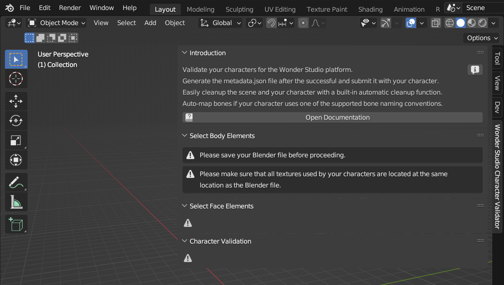The height and width of the screenshot is (285, 504).
Task: Open the viewport Select menu
Action: tap(126, 23)
